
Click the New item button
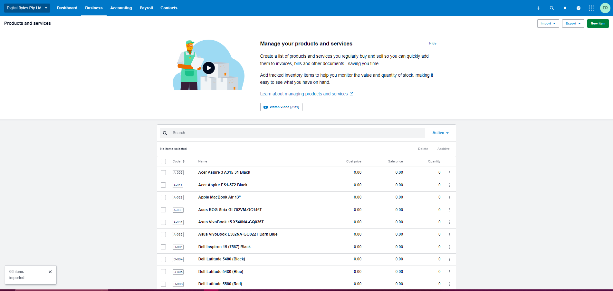[x=598, y=24]
